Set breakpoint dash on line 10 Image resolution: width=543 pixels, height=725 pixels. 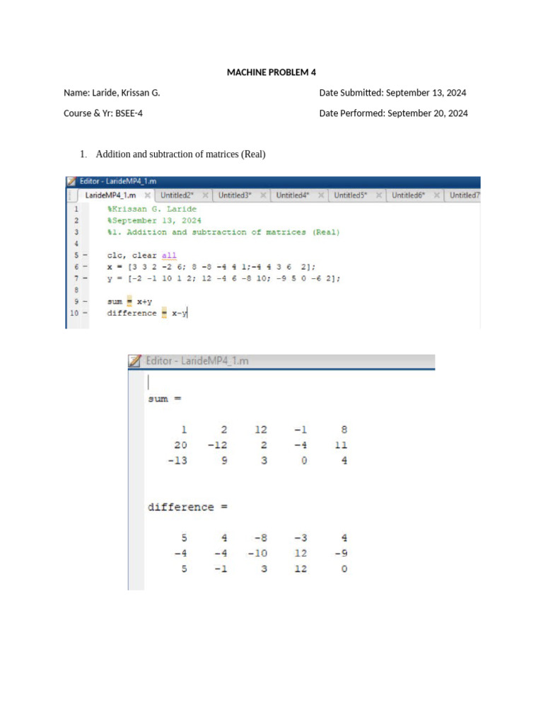(85, 313)
